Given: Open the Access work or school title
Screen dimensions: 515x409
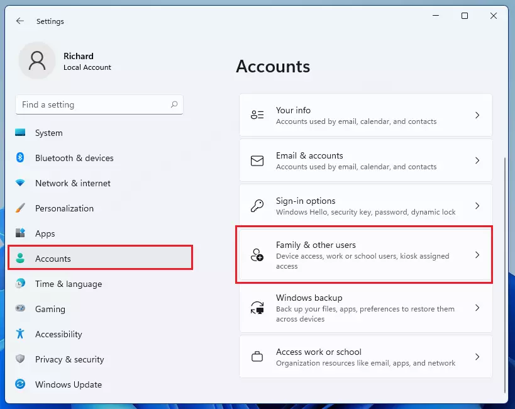Looking at the screenshot, I should (x=319, y=352).
